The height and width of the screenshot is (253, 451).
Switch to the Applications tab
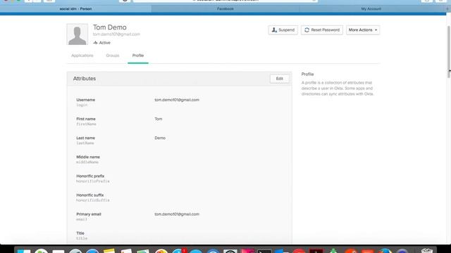82,56
